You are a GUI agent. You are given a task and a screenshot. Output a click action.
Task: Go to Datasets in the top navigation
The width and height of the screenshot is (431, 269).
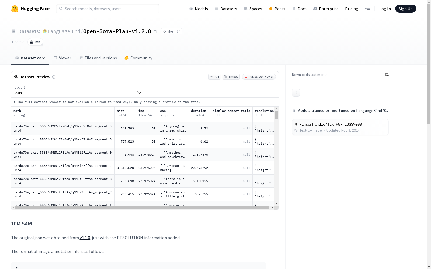(226, 9)
